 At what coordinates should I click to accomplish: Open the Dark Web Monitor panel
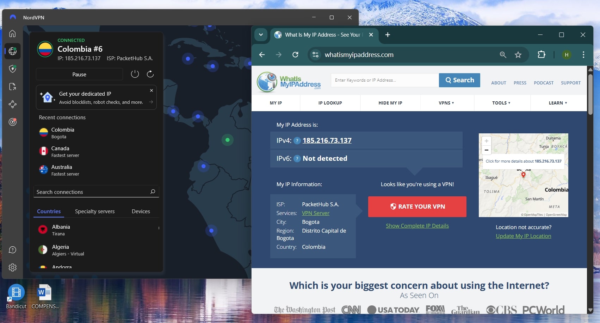click(13, 122)
